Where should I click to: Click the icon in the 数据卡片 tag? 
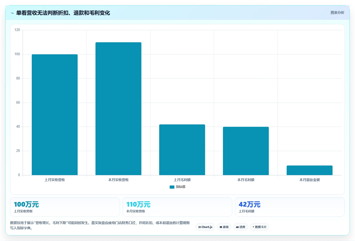point(253,227)
